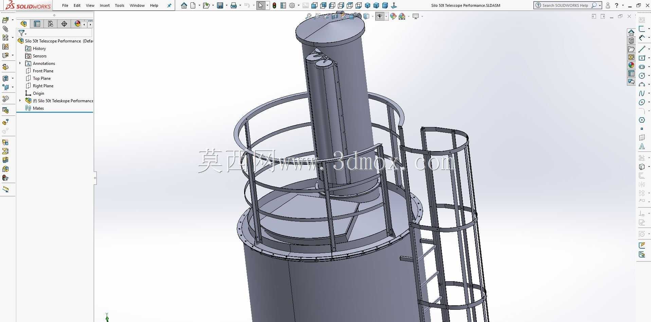Select the Spline sketch tool

tap(641, 93)
